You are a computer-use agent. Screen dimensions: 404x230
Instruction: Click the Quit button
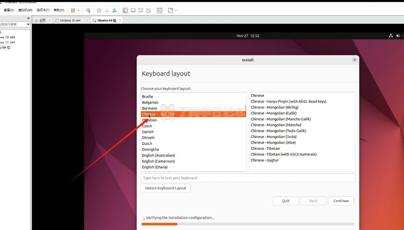point(286,201)
